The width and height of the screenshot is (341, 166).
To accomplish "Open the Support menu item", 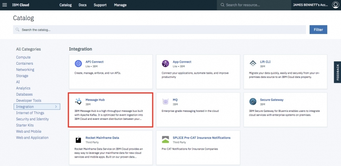I will [x=100, y=5].
